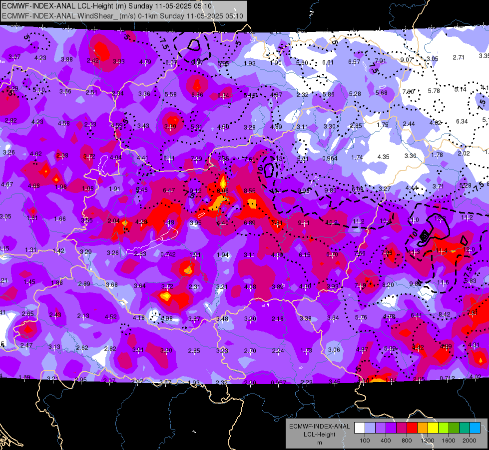The height and width of the screenshot is (450, 489).
Task: Click the wind shear value 0.964
Action: point(330,158)
